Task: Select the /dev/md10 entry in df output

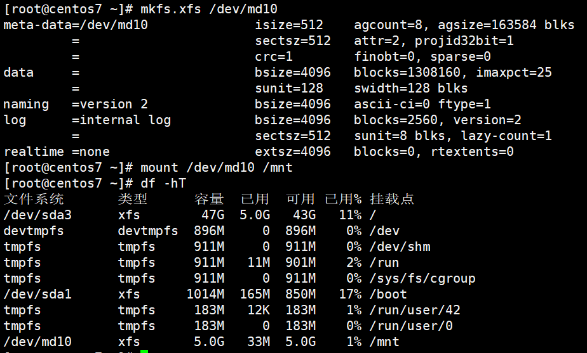Action: 37,342
